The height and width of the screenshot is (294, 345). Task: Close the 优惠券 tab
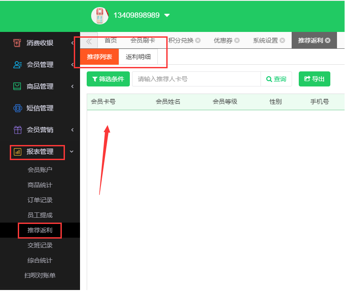[x=237, y=40]
